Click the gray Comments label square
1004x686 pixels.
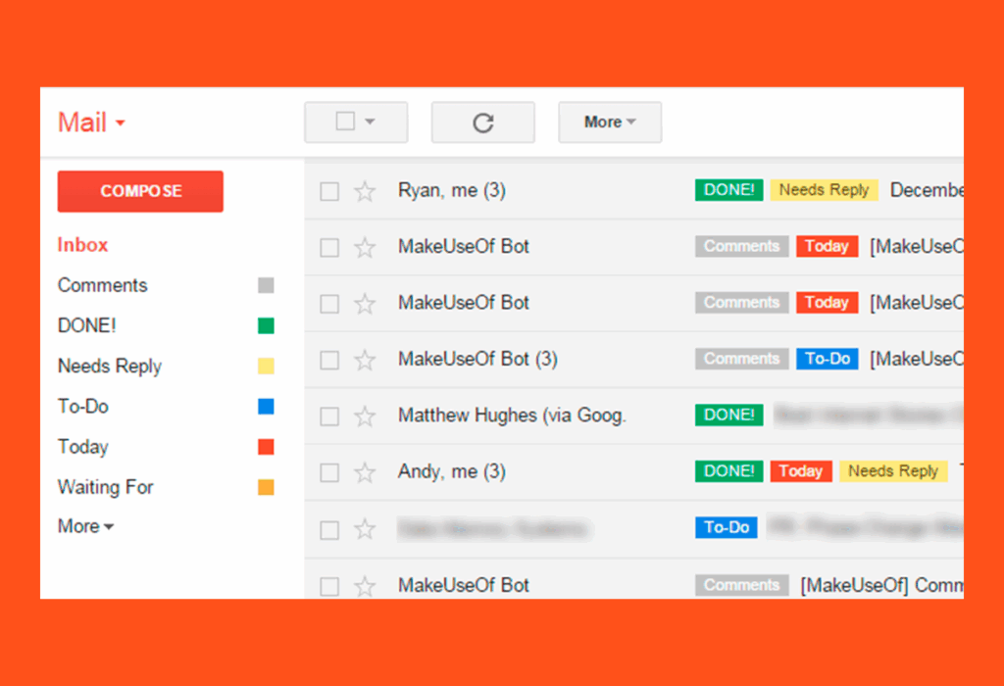pyautogui.click(x=266, y=284)
